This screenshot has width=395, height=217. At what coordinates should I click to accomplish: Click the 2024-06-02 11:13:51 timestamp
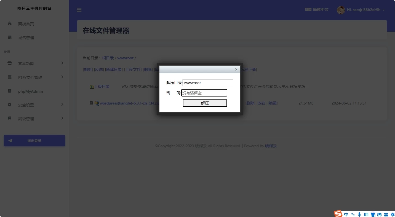(x=349, y=103)
